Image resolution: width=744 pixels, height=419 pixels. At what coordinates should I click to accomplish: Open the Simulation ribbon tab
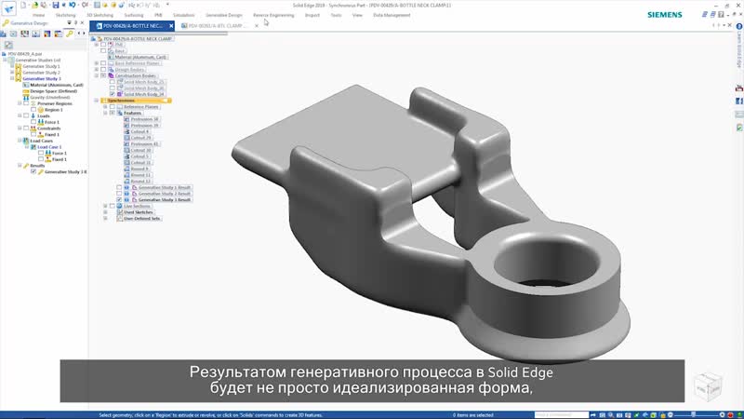pos(183,15)
